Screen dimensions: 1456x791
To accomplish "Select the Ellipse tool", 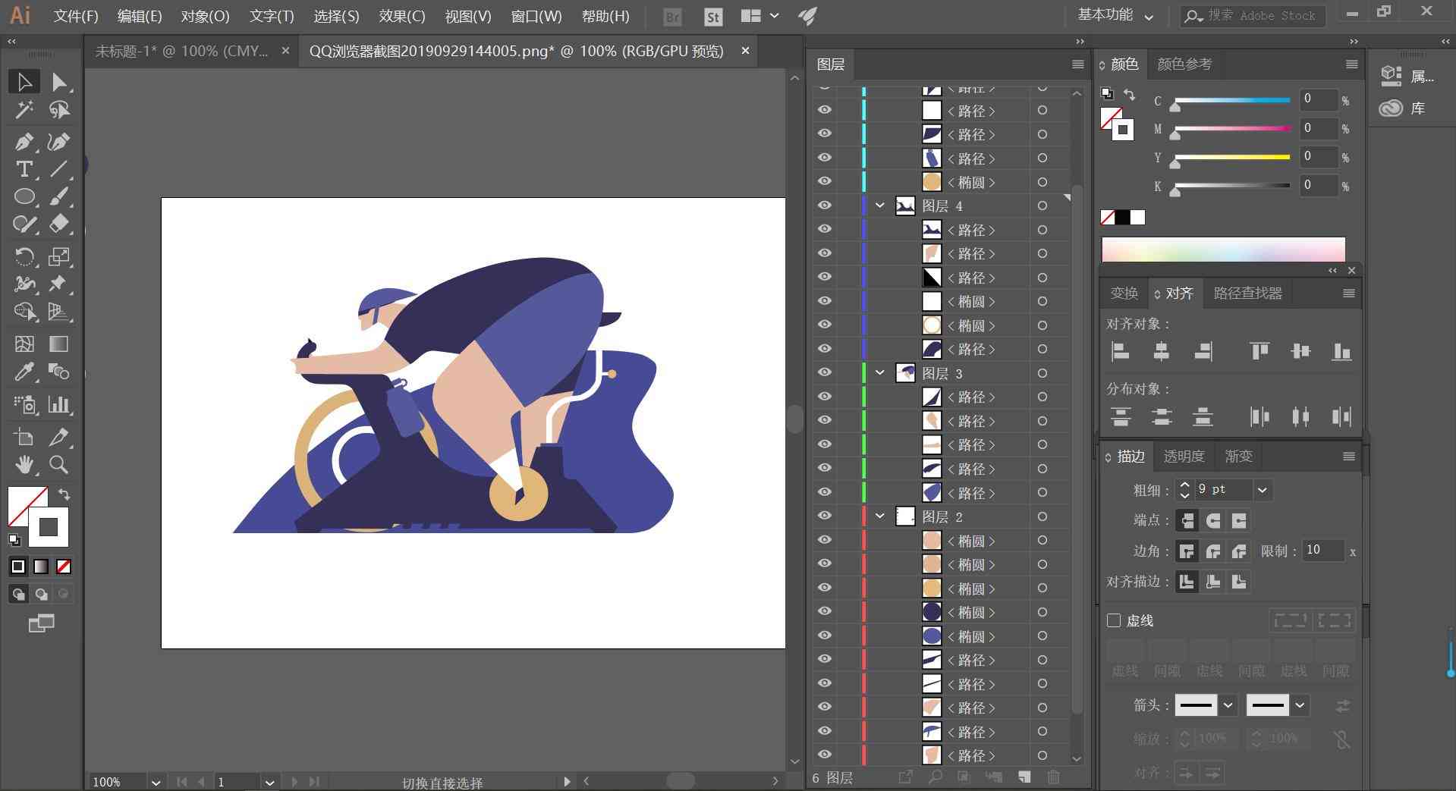I will pyautogui.click(x=24, y=197).
